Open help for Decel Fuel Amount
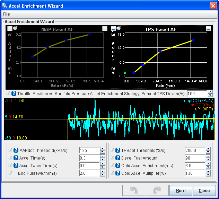Image resolution: width=219 pixels, height=199 pixels. click(117, 158)
